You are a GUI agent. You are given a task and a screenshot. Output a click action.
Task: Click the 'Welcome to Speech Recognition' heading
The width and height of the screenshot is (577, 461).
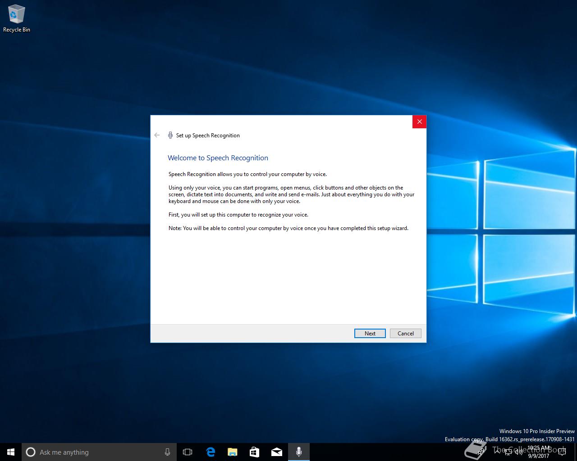point(218,158)
